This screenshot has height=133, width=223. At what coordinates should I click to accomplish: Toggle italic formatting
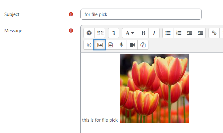[154, 33]
